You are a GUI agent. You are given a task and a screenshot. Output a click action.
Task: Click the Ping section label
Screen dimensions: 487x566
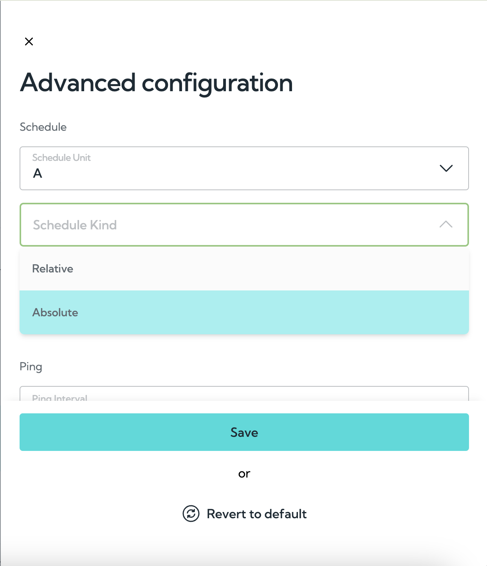[x=31, y=367]
